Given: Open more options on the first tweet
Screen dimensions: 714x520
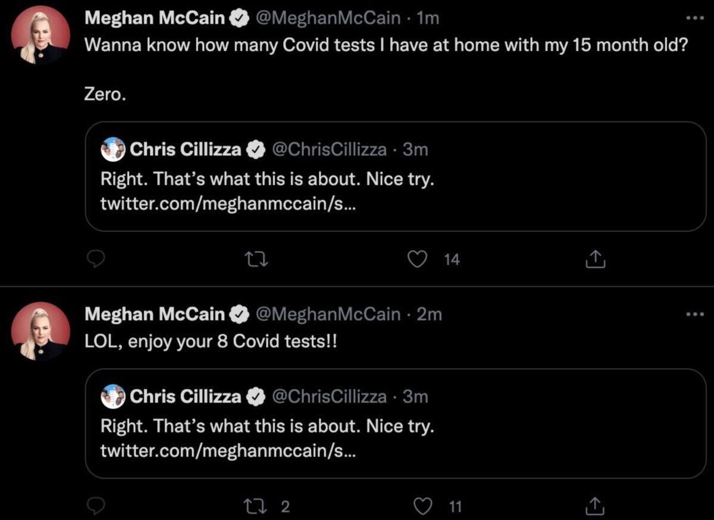Looking at the screenshot, I should click(694, 18).
